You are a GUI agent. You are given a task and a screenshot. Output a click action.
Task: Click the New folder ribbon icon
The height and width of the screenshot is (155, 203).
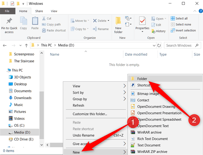pos(118,21)
